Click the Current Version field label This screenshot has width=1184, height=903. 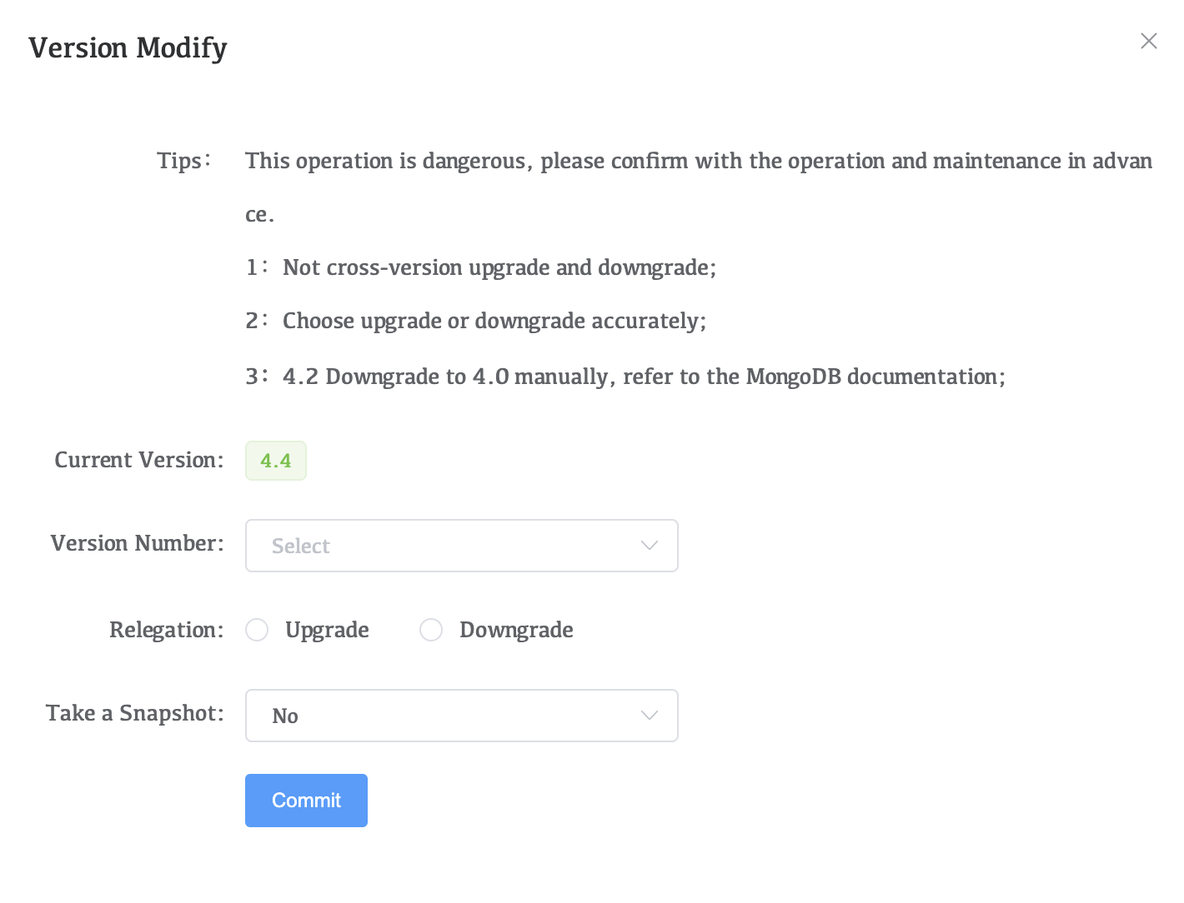138,460
